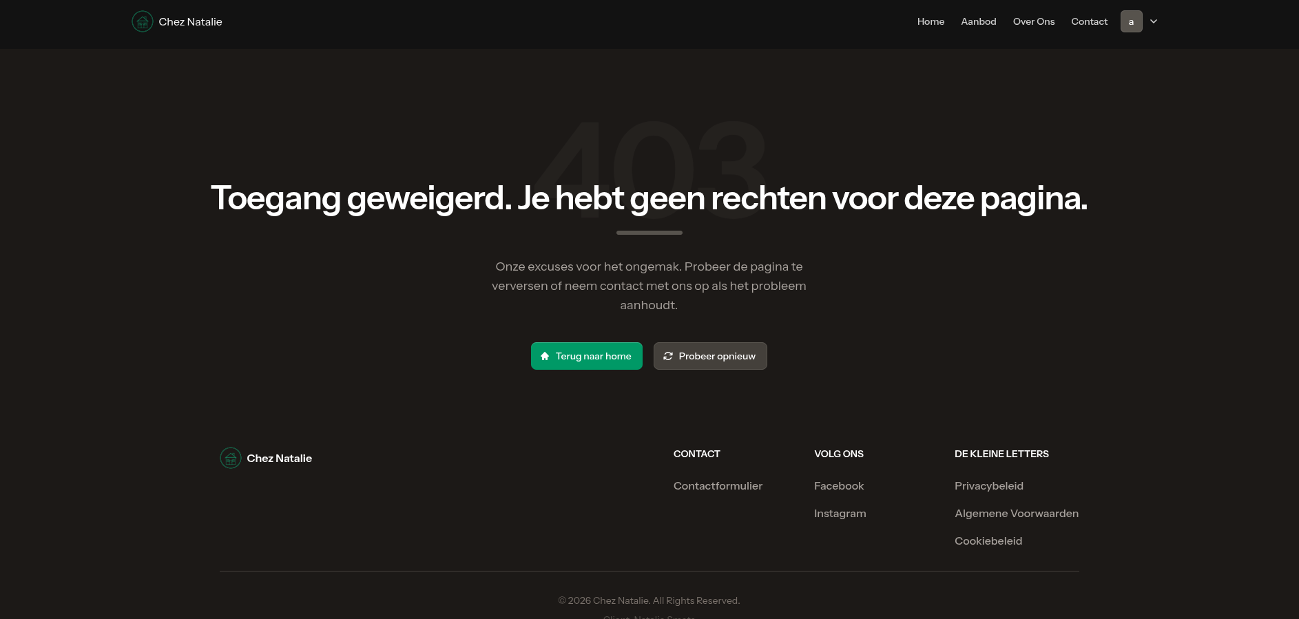Click the house icon on Terug naar home

point(545,356)
